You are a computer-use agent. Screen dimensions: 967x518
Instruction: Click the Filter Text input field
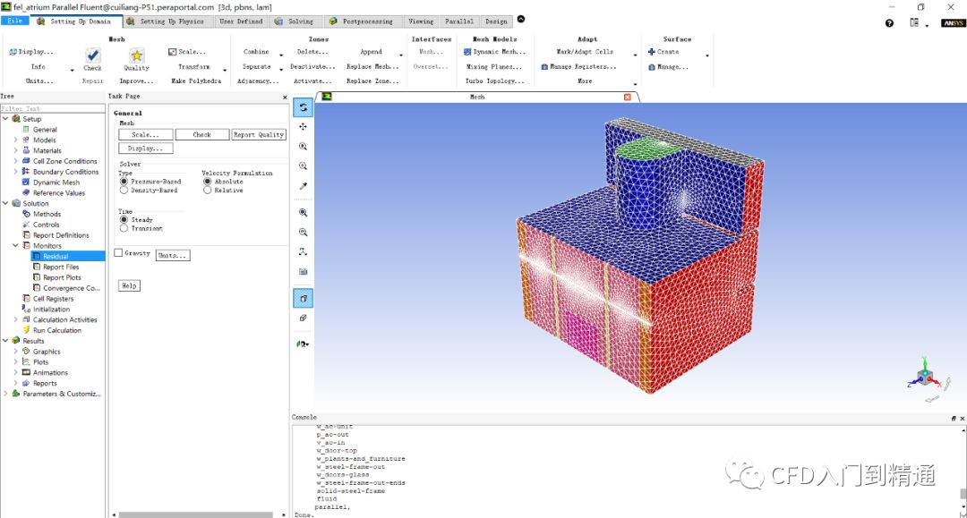click(53, 108)
